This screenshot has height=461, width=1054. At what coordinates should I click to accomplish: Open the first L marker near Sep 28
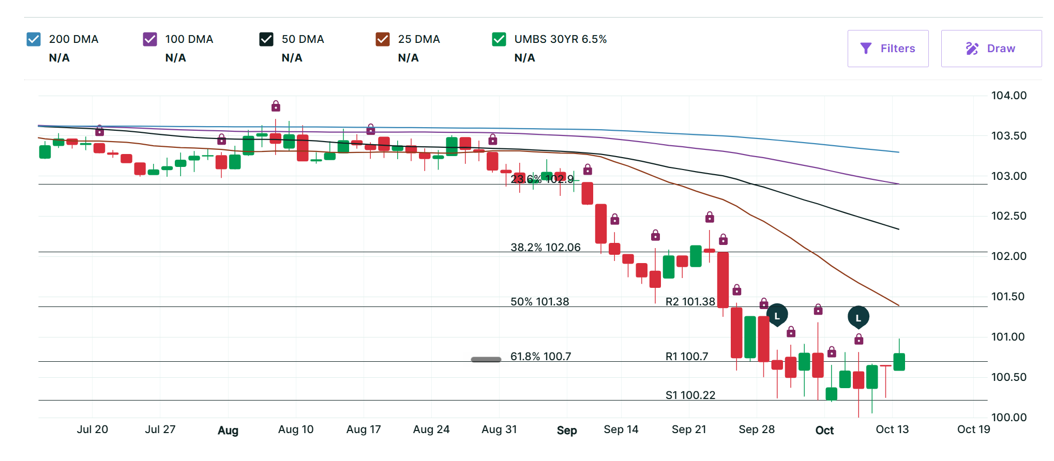tap(777, 315)
